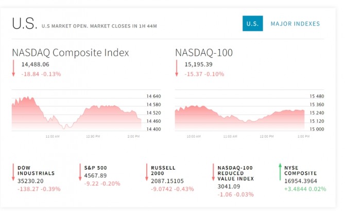The height and width of the screenshot is (211, 345).
Task: Open the NASDAQ-100 heading link
Action: click(x=204, y=53)
